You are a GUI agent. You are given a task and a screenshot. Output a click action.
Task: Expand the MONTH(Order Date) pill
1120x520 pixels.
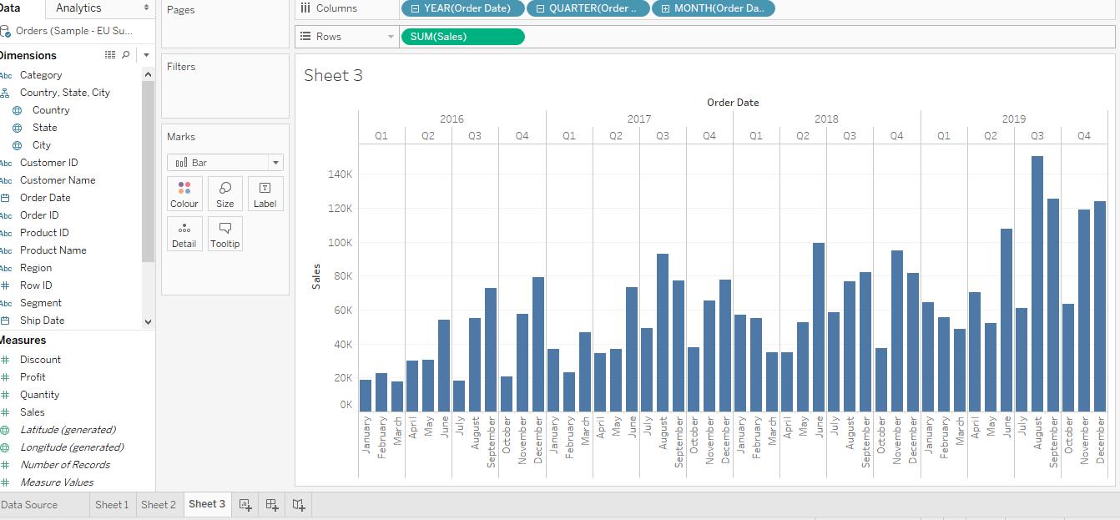coord(665,8)
